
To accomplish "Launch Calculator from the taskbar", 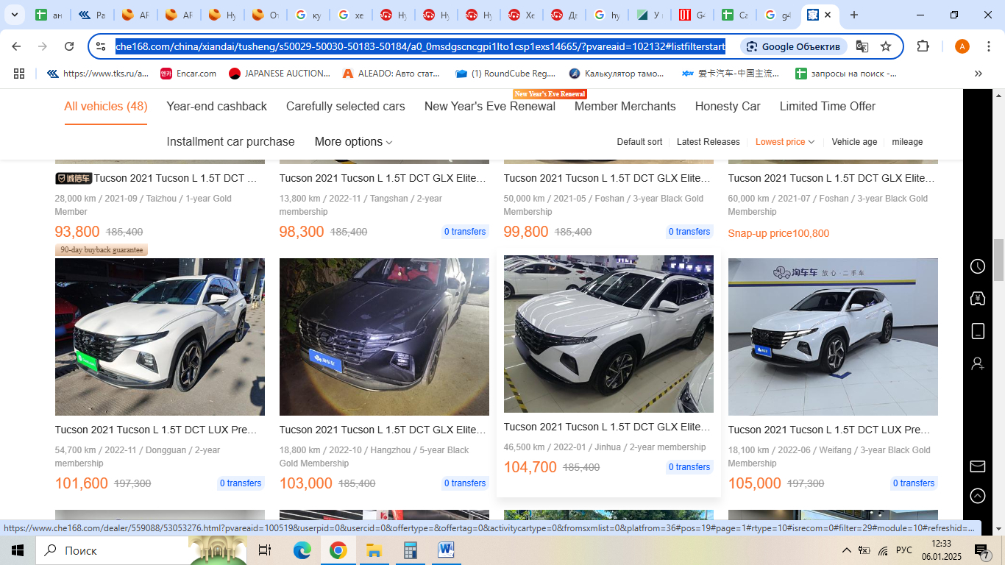I will pyautogui.click(x=410, y=550).
